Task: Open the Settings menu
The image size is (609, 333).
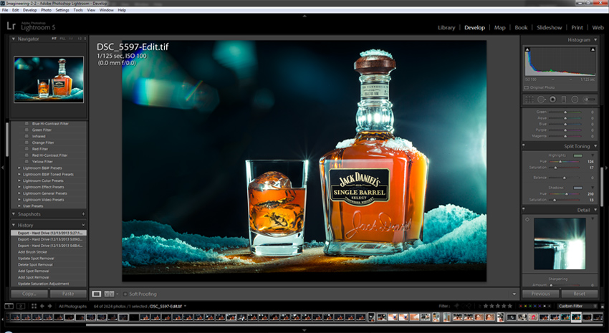Action: pyautogui.click(x=62, y=10)
